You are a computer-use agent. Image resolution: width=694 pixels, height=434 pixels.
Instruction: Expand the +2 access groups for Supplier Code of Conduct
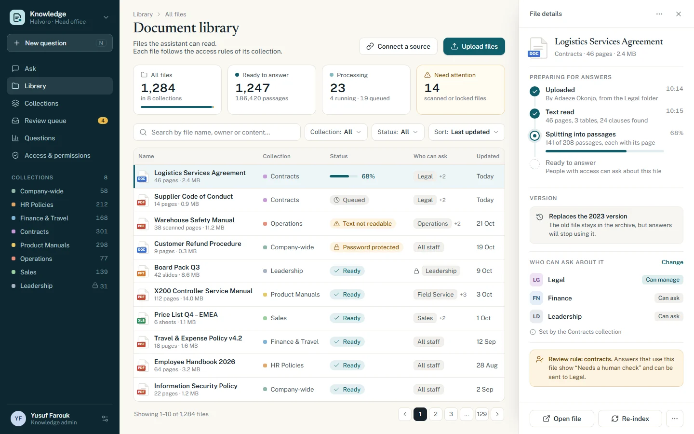(442, 200)
